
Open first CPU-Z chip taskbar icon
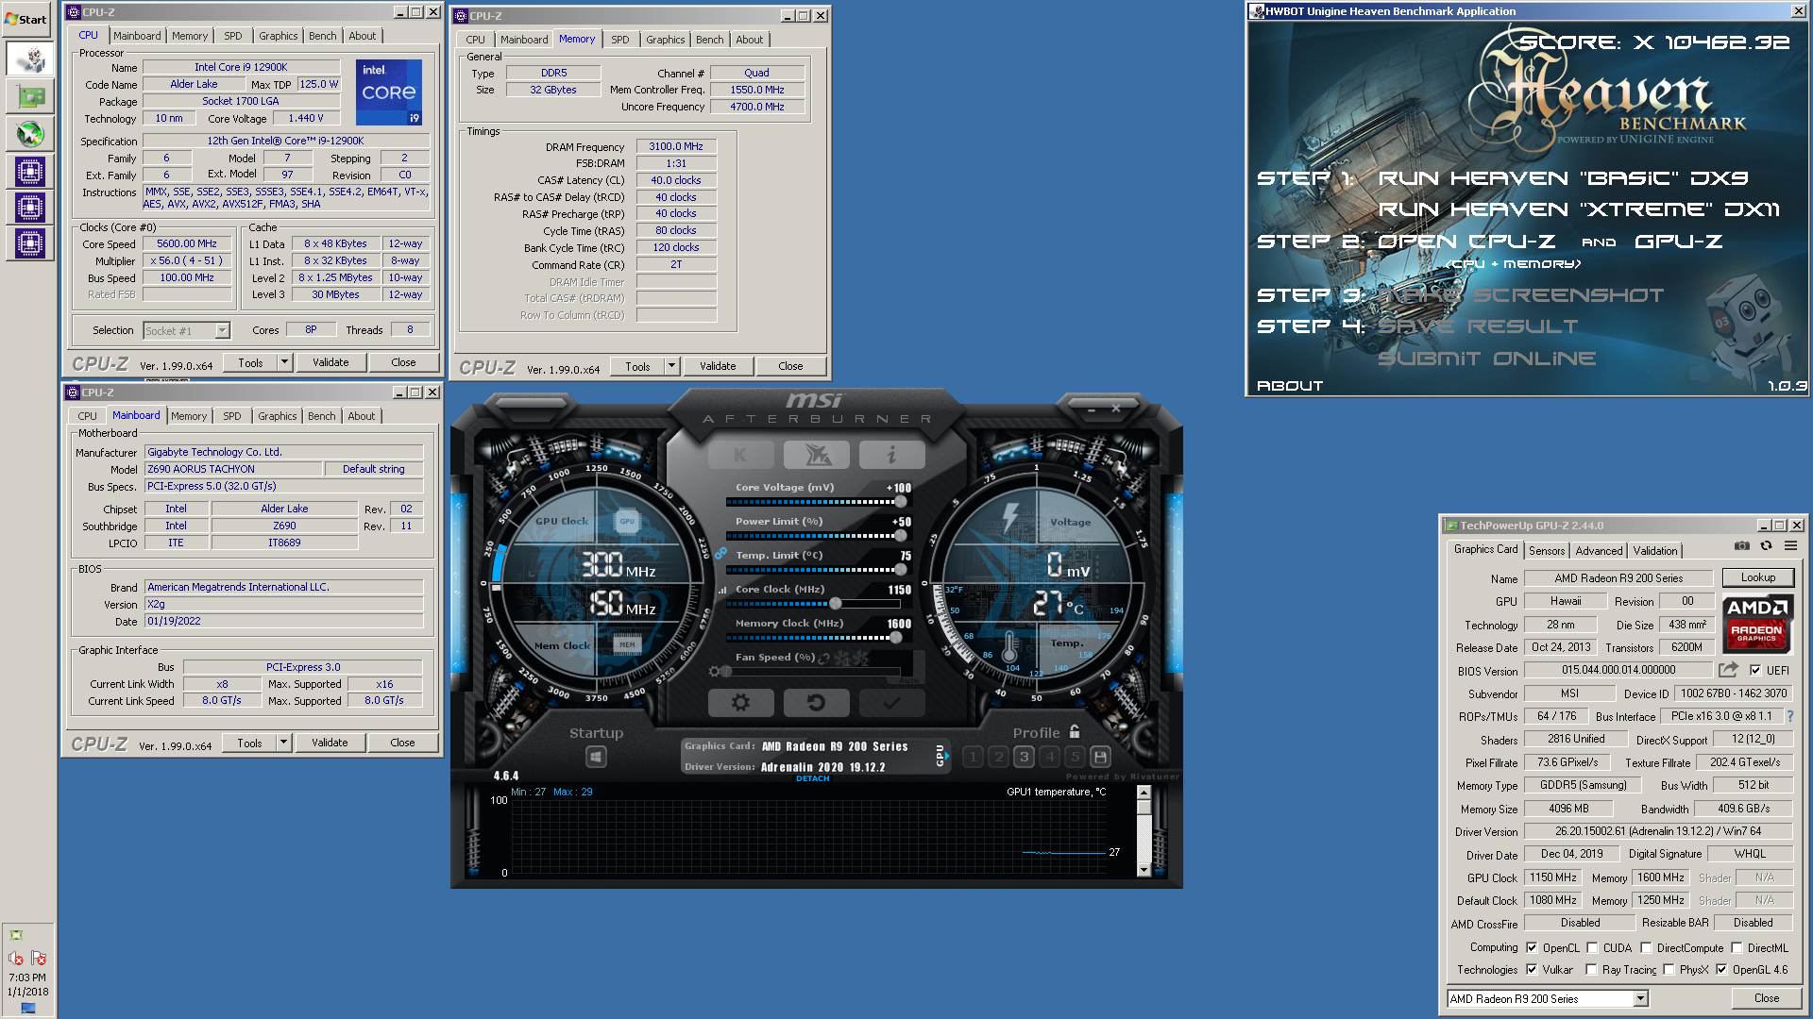pos(30,171)
